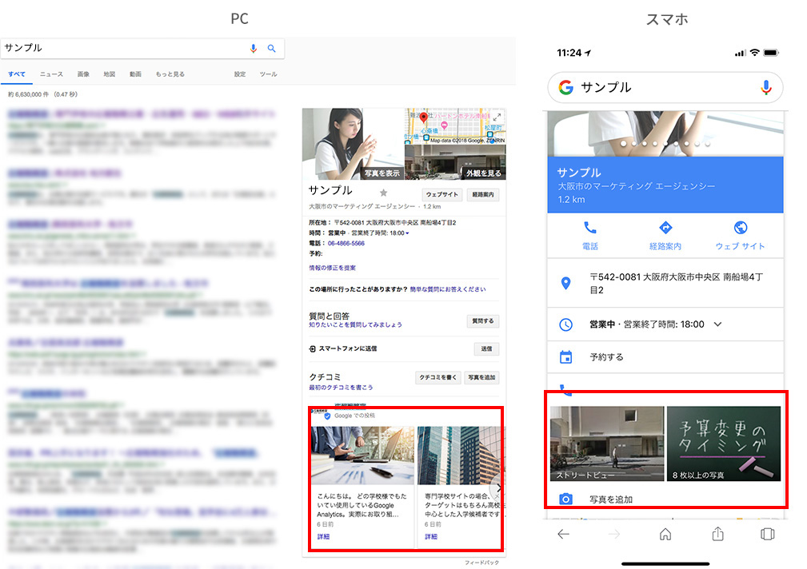Click the クチコミを書く button
The width and height of the screenshot is (807, 569).
(x=438, y=377)
